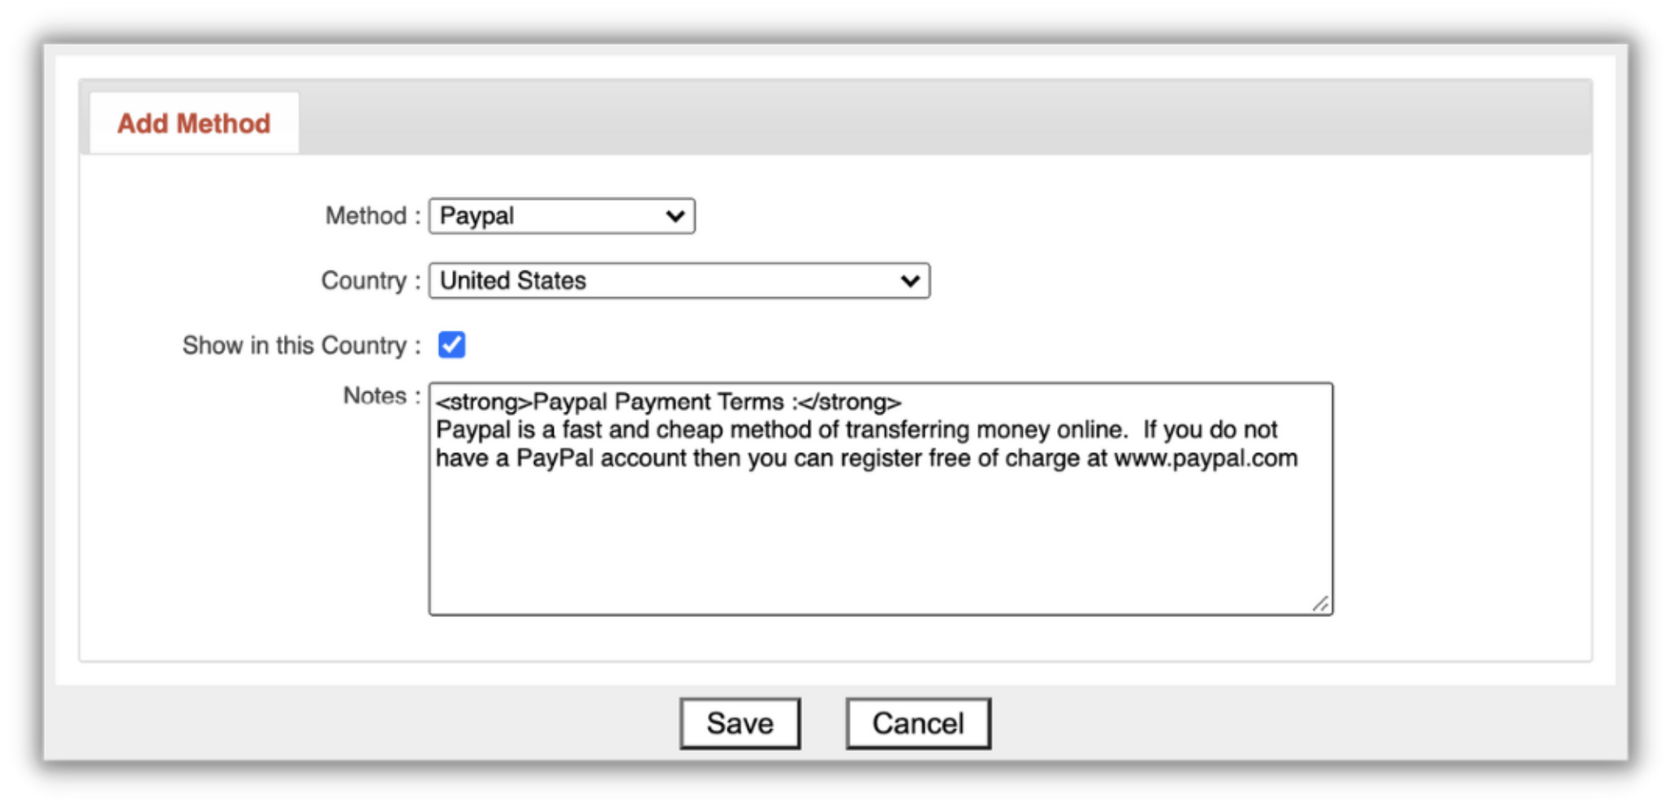Click the 'Notes :' field label
Image resolution: width=1674 pixels, height=804 pixels.
pos(382,396)
